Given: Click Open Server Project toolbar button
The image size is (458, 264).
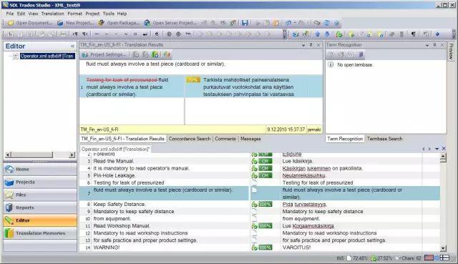Looking at the screenshot, I should point(171,23).
